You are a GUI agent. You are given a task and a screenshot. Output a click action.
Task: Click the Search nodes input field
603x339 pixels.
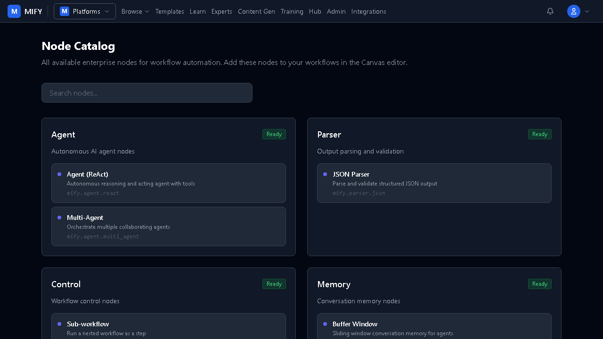tap(147, 93)
